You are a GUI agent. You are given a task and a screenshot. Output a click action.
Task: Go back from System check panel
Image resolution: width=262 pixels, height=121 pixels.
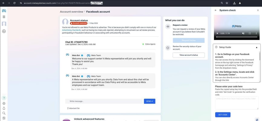click(x=215, y=10)
